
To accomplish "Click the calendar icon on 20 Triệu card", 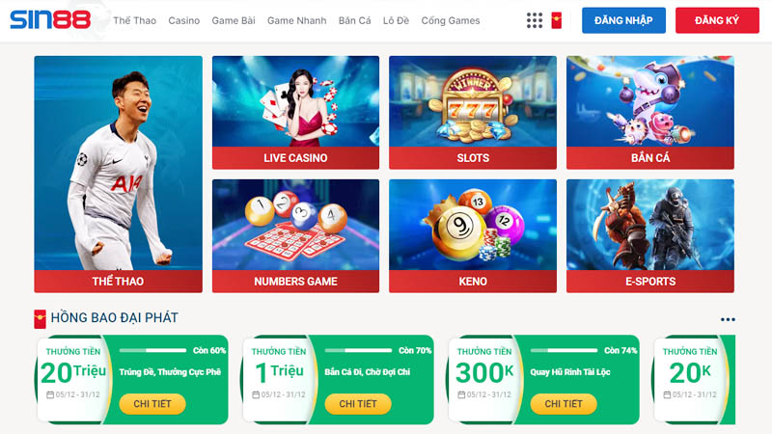I will (50, 394).
